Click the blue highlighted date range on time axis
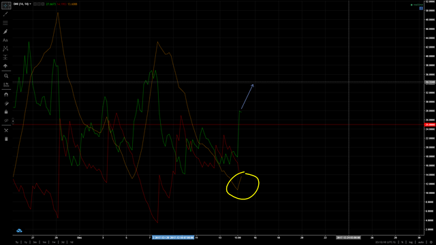Image resolution: width=436 pixels, height=245 pixels. [173, 238]
